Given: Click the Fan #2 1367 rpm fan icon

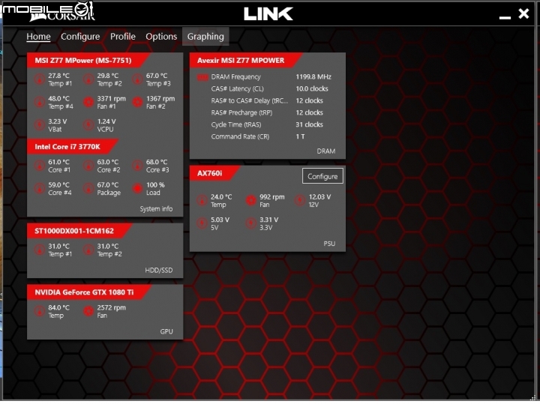Looking at the screenshot, I should (137, 102).
